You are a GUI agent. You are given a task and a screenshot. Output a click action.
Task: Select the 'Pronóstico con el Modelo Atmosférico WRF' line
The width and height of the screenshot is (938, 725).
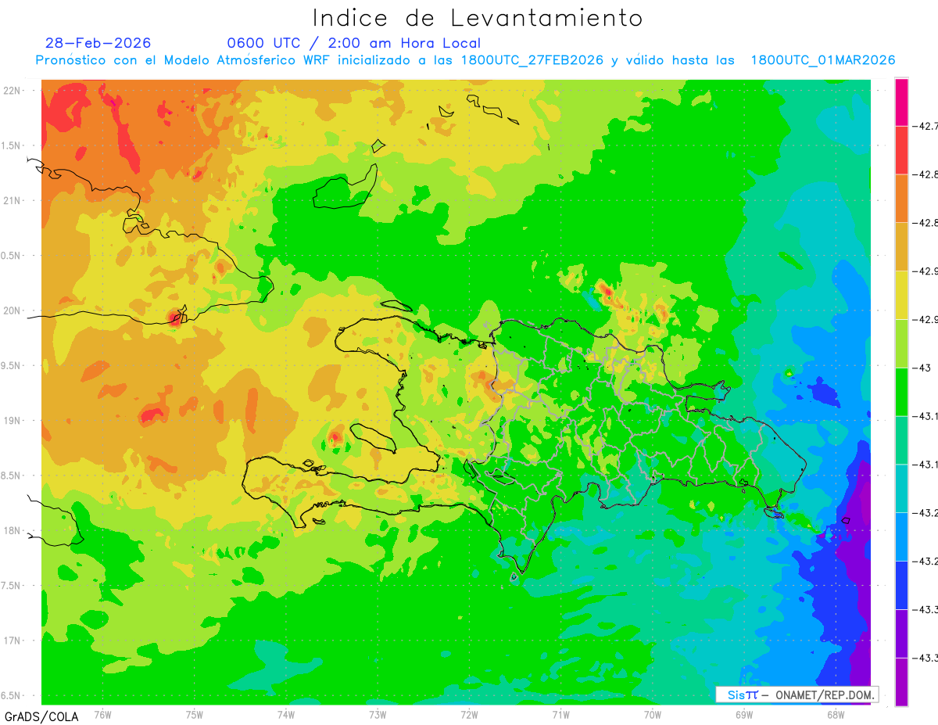465,60
